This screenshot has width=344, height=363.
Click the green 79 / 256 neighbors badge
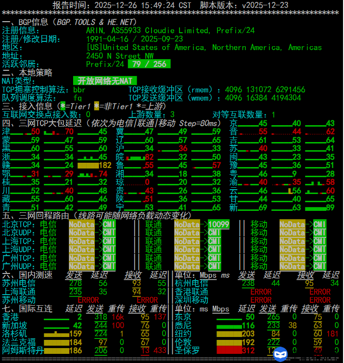point(149,64)
